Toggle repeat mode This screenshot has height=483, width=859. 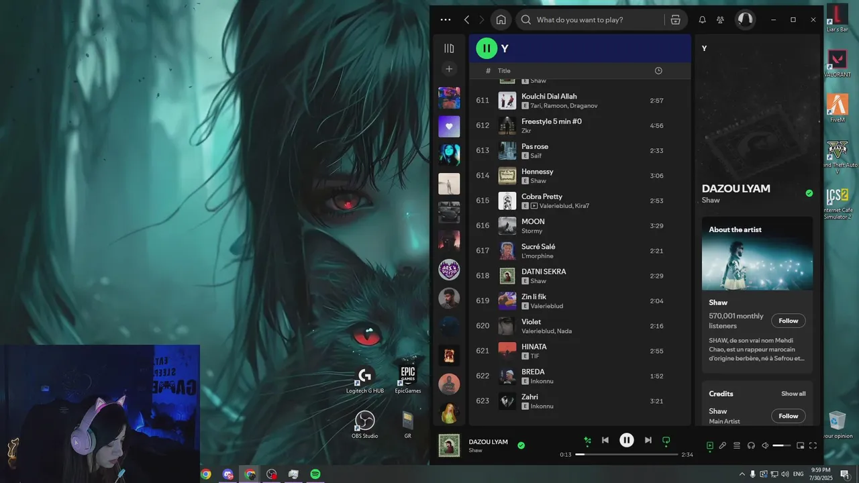[x=666, y=440]
